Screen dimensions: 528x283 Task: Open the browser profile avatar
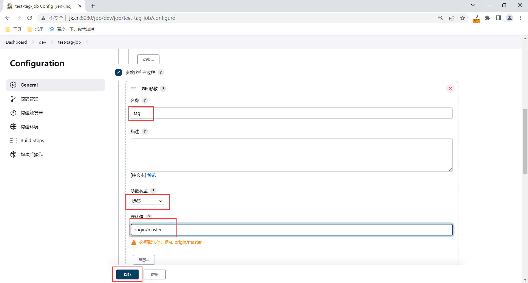(x=510, y=18)
